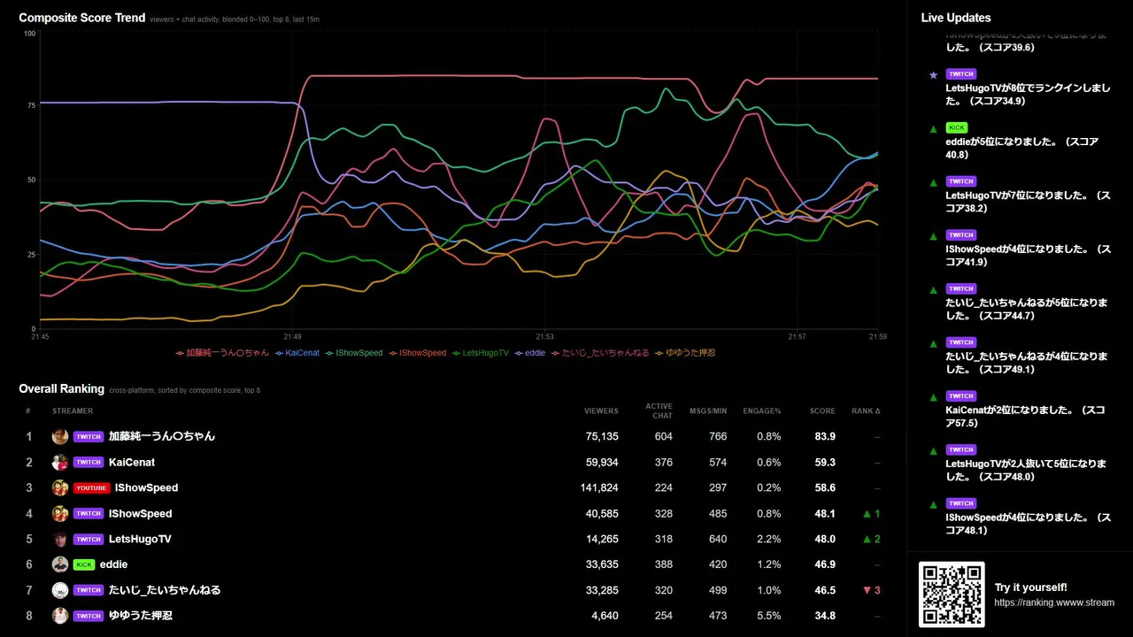The image size is (1133, 637).
Task: Click the Twitch badge above KaiCenat 2位 update
Action: click(961, 395)
